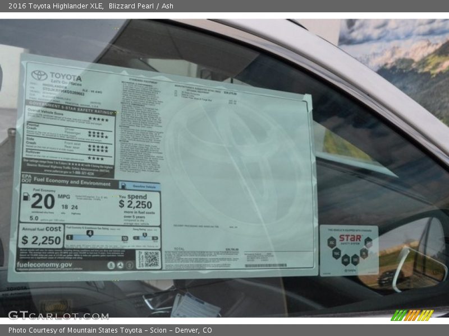449x336 pixels.
Task: Click the GTCARLOT.COM watermark
Action: coord(58,316)
